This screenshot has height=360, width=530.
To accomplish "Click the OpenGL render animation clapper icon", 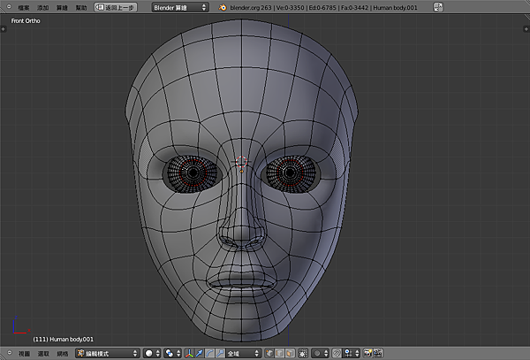I will 376,352.
